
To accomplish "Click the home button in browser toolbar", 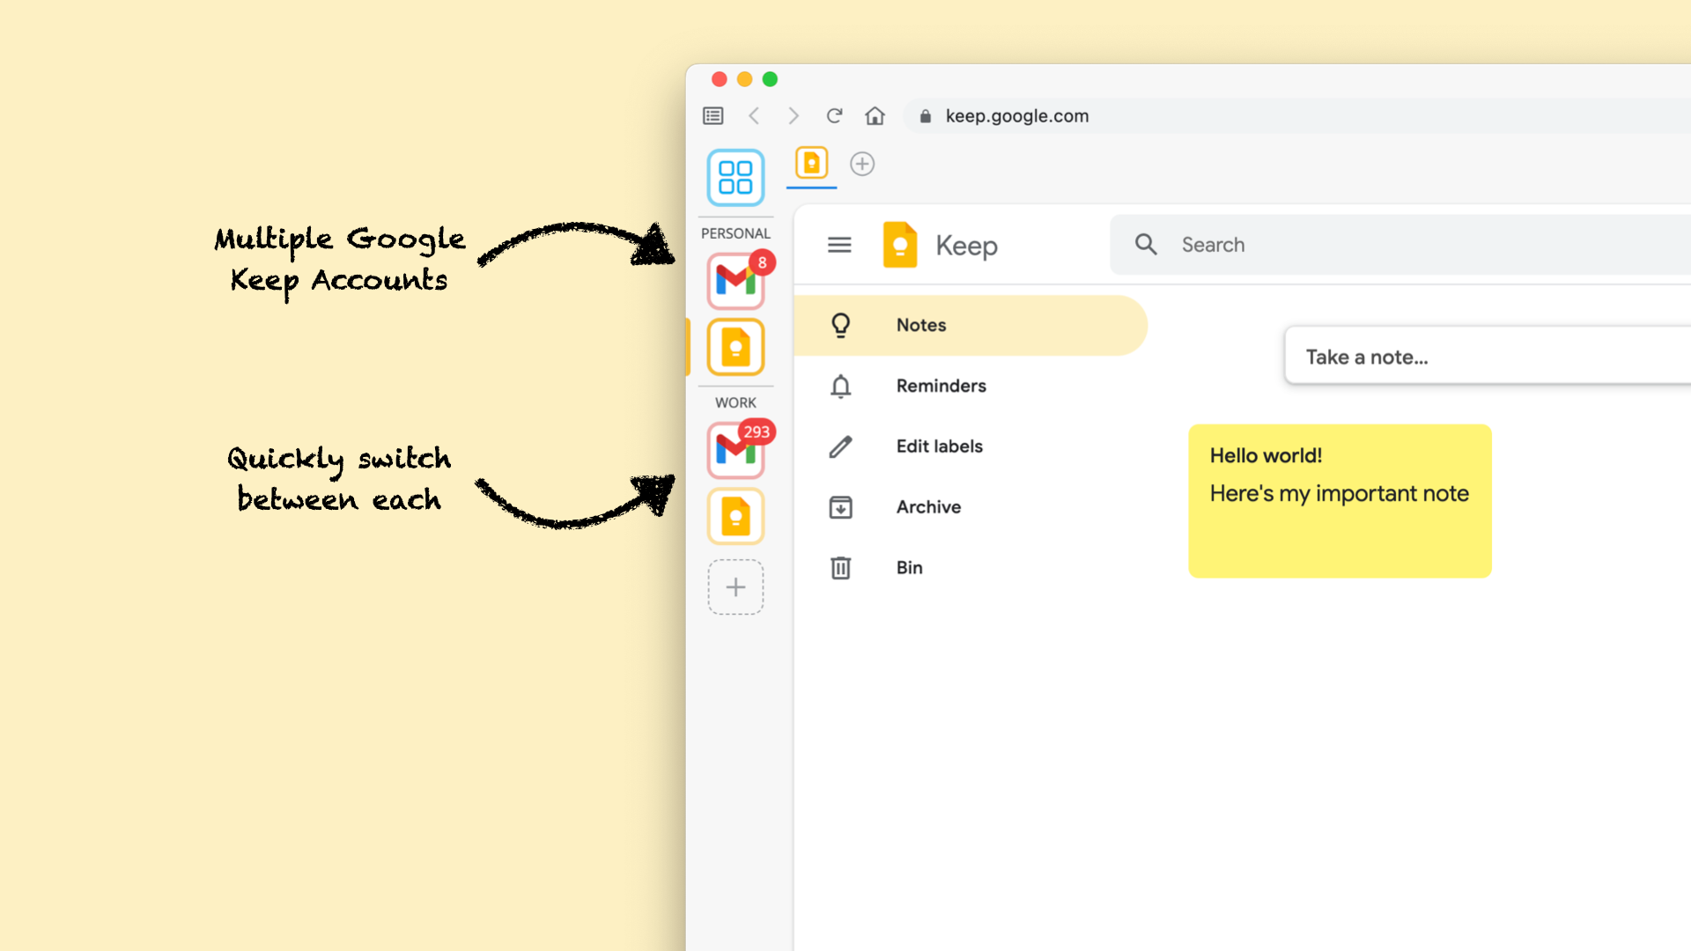I will coord(875,115).
